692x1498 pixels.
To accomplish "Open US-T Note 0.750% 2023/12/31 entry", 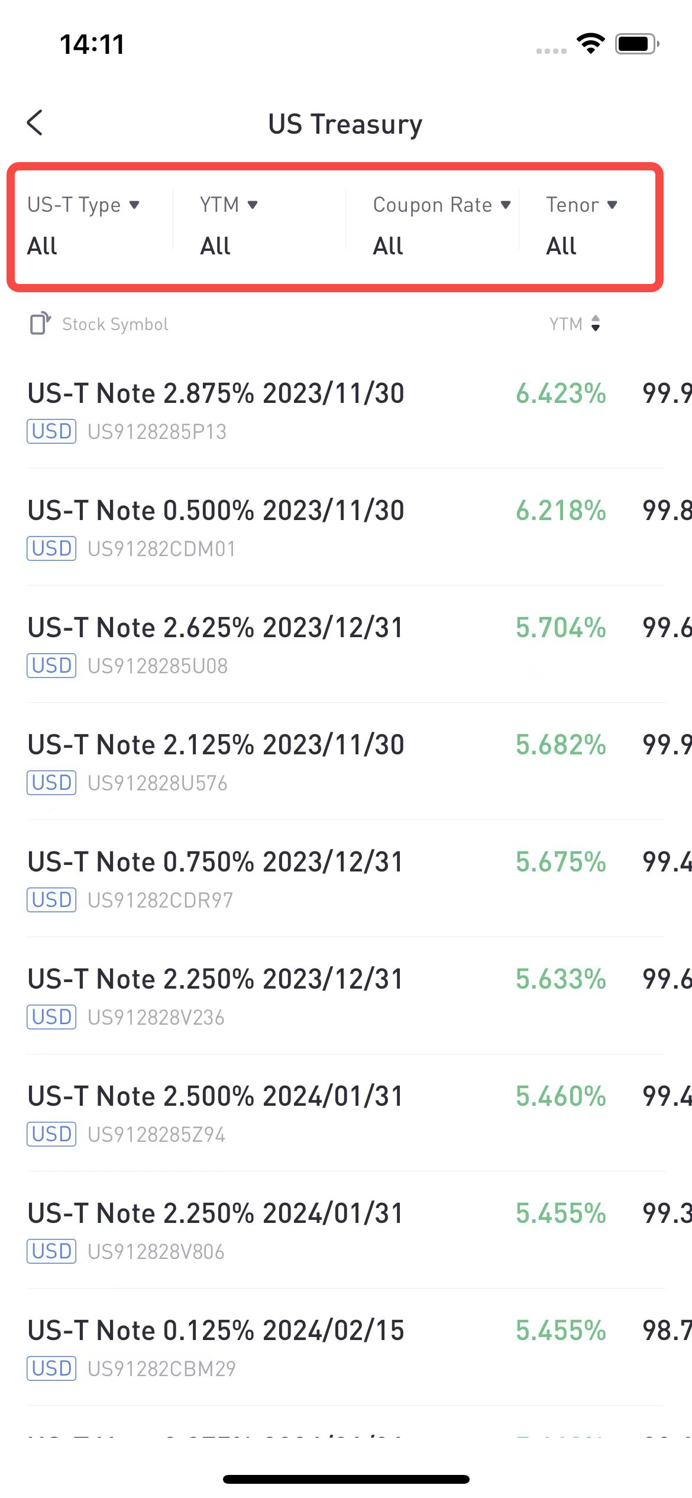I will [346, 879].
